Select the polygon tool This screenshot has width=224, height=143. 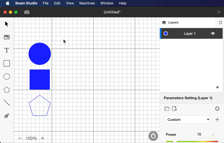point(7,90)
